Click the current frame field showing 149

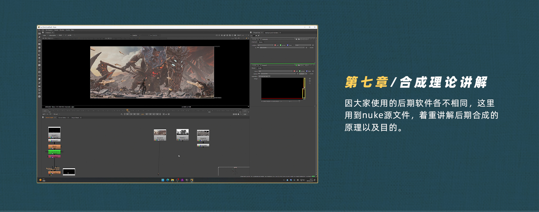[142, 114]
